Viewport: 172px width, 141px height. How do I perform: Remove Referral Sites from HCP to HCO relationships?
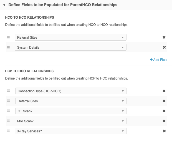(164, 101)
